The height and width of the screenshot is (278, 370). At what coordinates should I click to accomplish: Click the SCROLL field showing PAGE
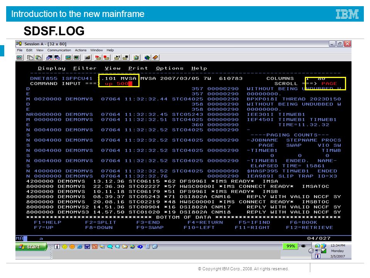coord(329,84)
